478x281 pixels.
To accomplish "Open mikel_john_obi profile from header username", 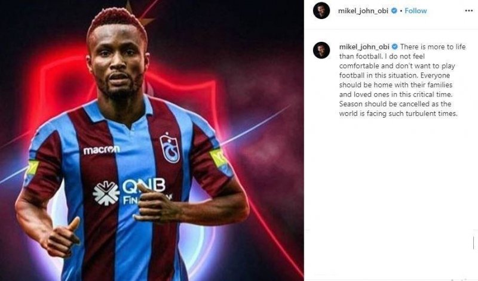I will tap(363, 11).
